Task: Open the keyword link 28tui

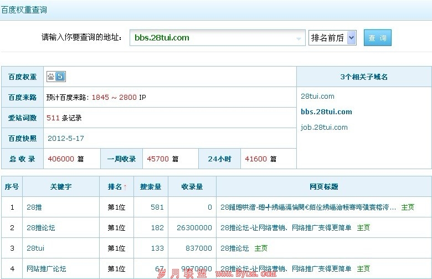Action: [x=35, y=248]
